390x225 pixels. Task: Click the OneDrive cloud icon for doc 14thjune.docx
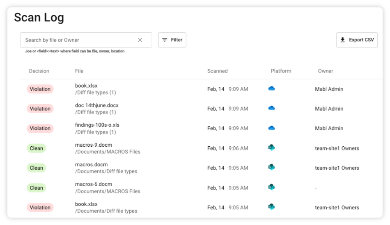point(271,108)
